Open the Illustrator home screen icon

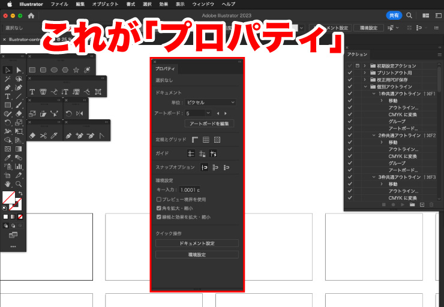tap(31, 16)
